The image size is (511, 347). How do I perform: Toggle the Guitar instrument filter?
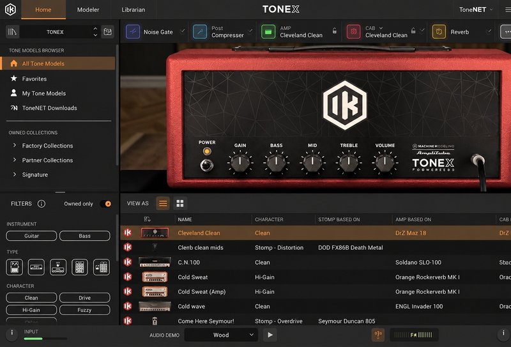click(31, 236)
